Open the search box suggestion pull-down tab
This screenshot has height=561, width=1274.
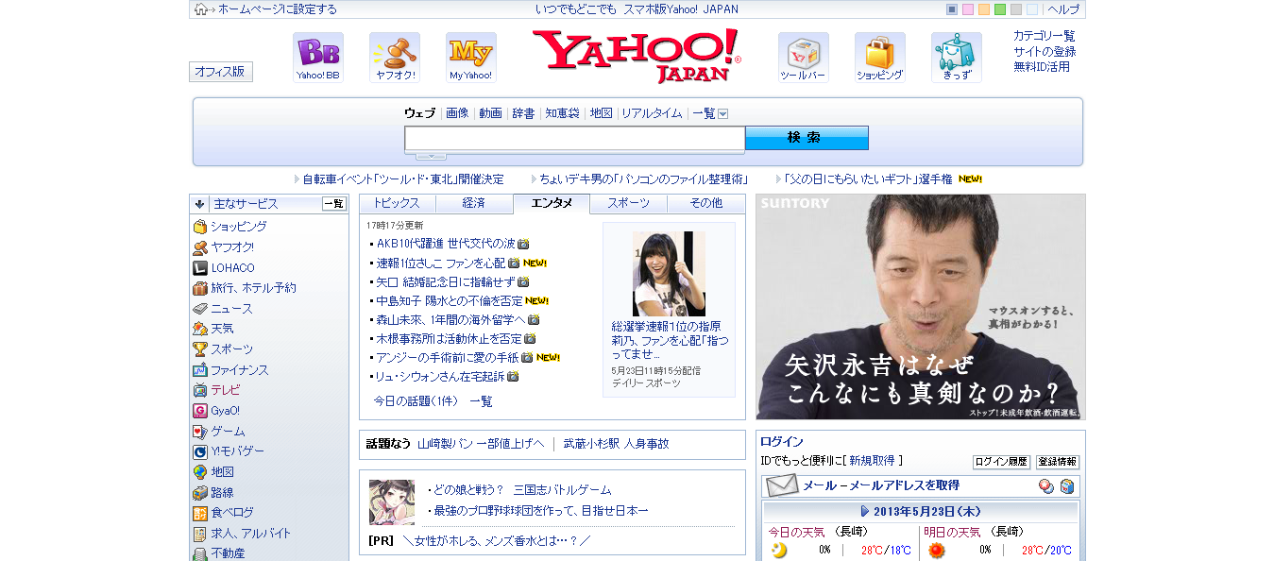point(431,156)
